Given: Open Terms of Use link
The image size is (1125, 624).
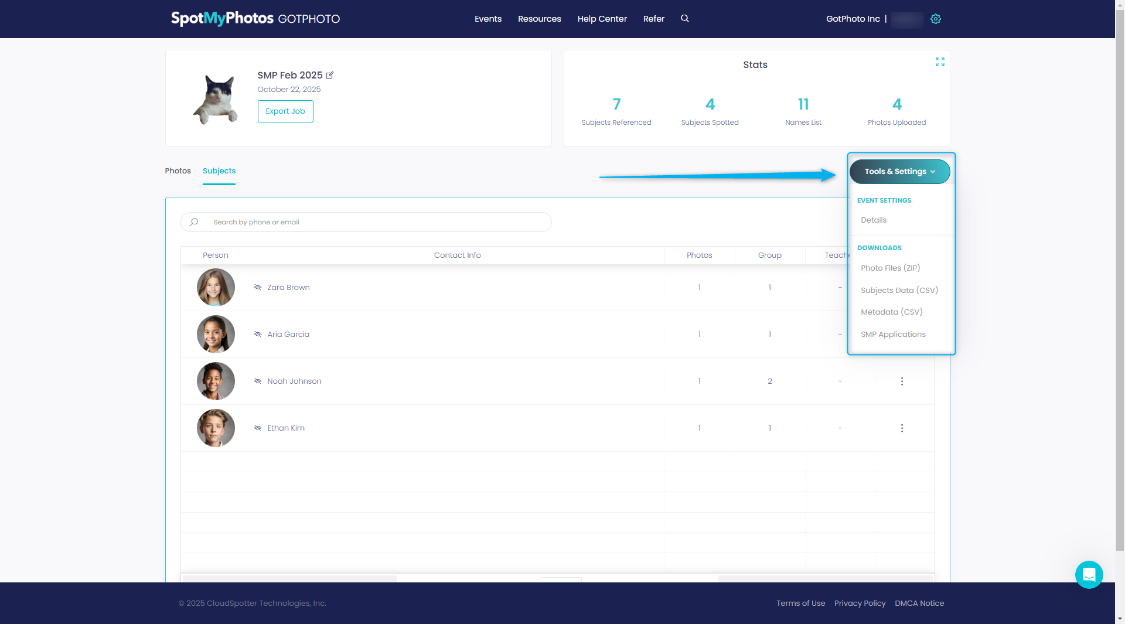Looking at the screenshot, I should (x=800, y=603).
